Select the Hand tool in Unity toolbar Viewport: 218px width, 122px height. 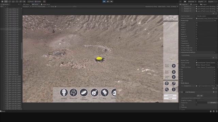pos(2,1)
